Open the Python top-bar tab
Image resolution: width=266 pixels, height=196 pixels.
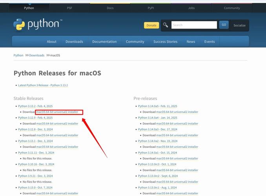click(x=29, y=8)
